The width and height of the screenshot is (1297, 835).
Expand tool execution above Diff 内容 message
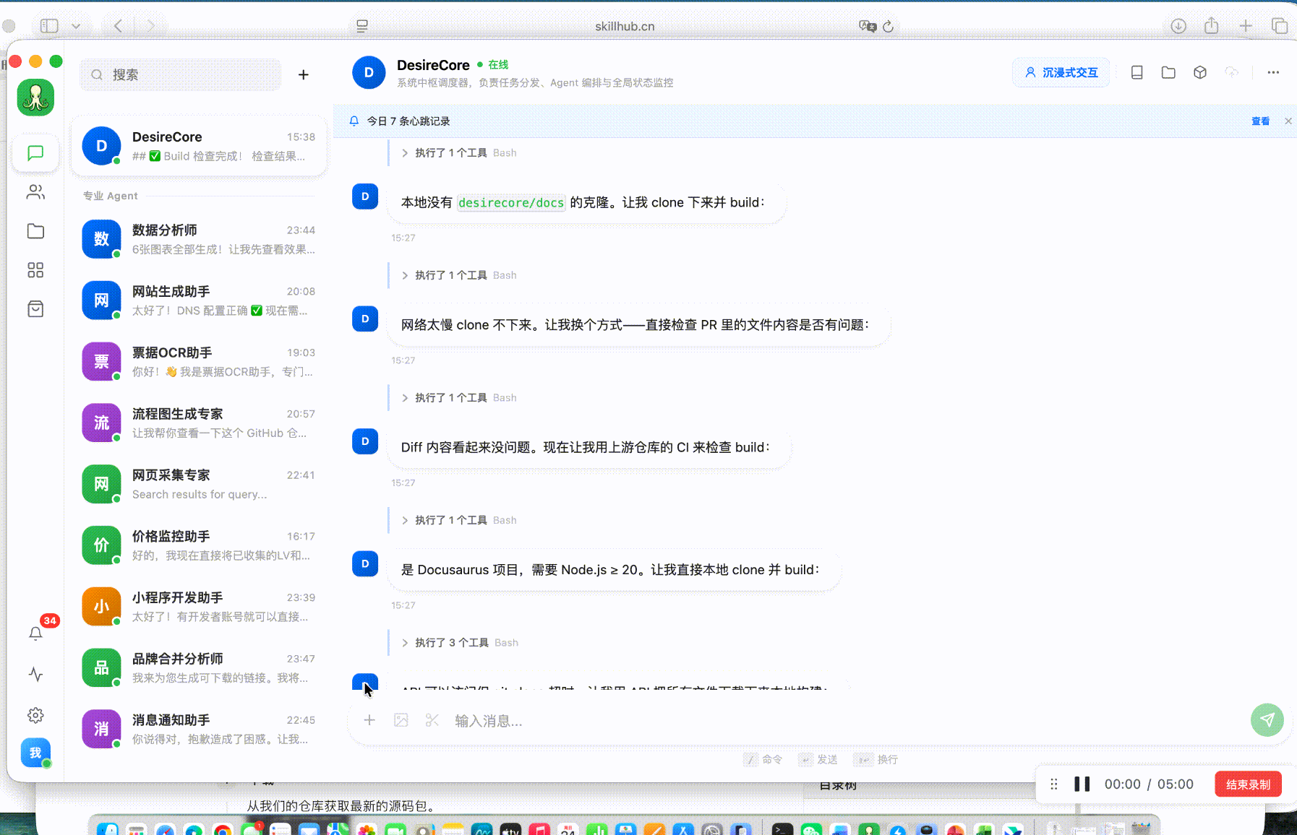(x=458, y=398)
